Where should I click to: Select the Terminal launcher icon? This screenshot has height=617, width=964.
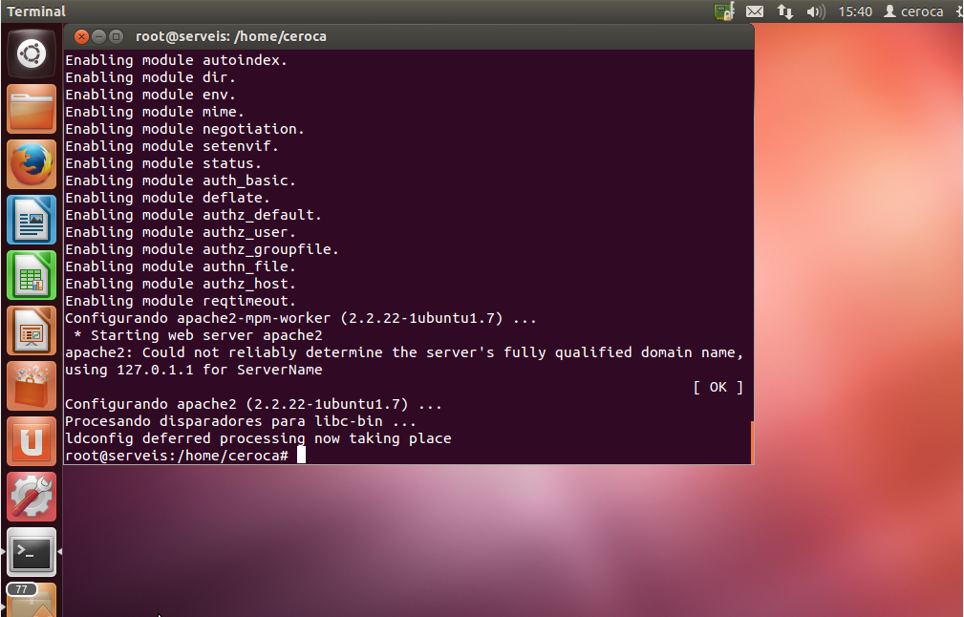pyautogui.click(x=32, y=552)
